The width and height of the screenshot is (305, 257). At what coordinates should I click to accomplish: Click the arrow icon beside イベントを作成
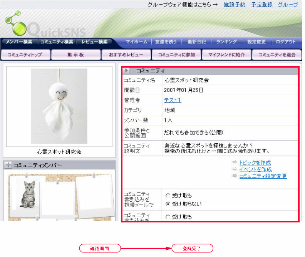234,169
